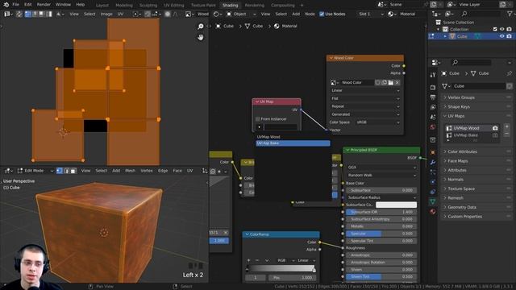
Task: Open the Window menu
Action: coord(63,5)
